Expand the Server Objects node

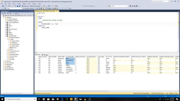4,63
